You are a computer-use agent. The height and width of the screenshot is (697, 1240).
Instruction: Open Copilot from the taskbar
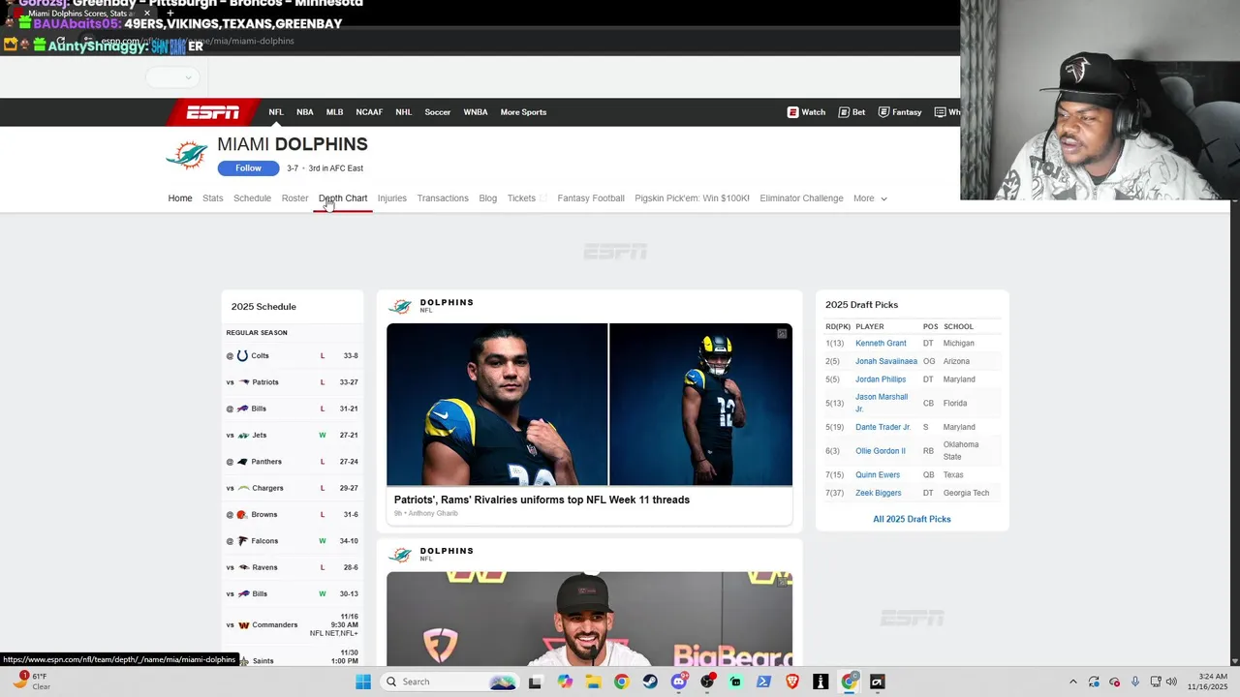[565, 682]
